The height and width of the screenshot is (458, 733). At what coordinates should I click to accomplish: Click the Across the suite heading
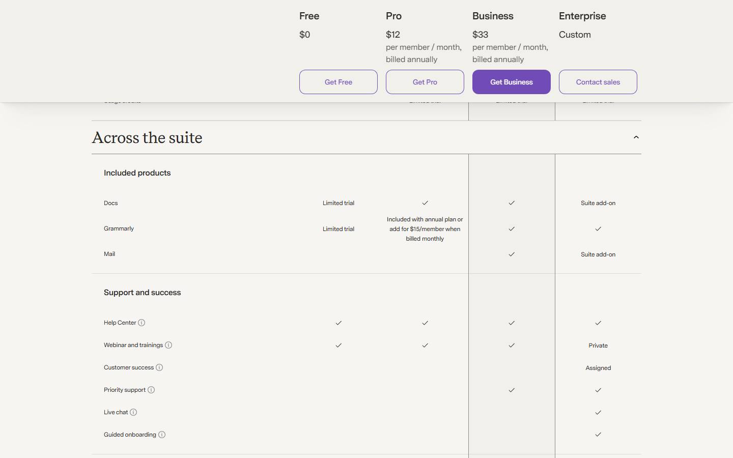click(x=147, y=137)
